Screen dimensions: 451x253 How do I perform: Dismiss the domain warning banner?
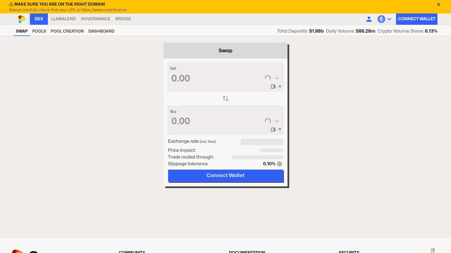(x=438, y=4)
